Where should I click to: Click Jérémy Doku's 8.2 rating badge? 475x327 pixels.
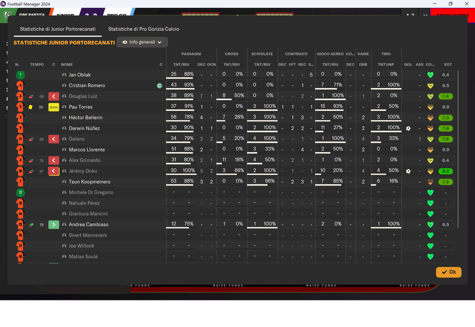point(446,171)
